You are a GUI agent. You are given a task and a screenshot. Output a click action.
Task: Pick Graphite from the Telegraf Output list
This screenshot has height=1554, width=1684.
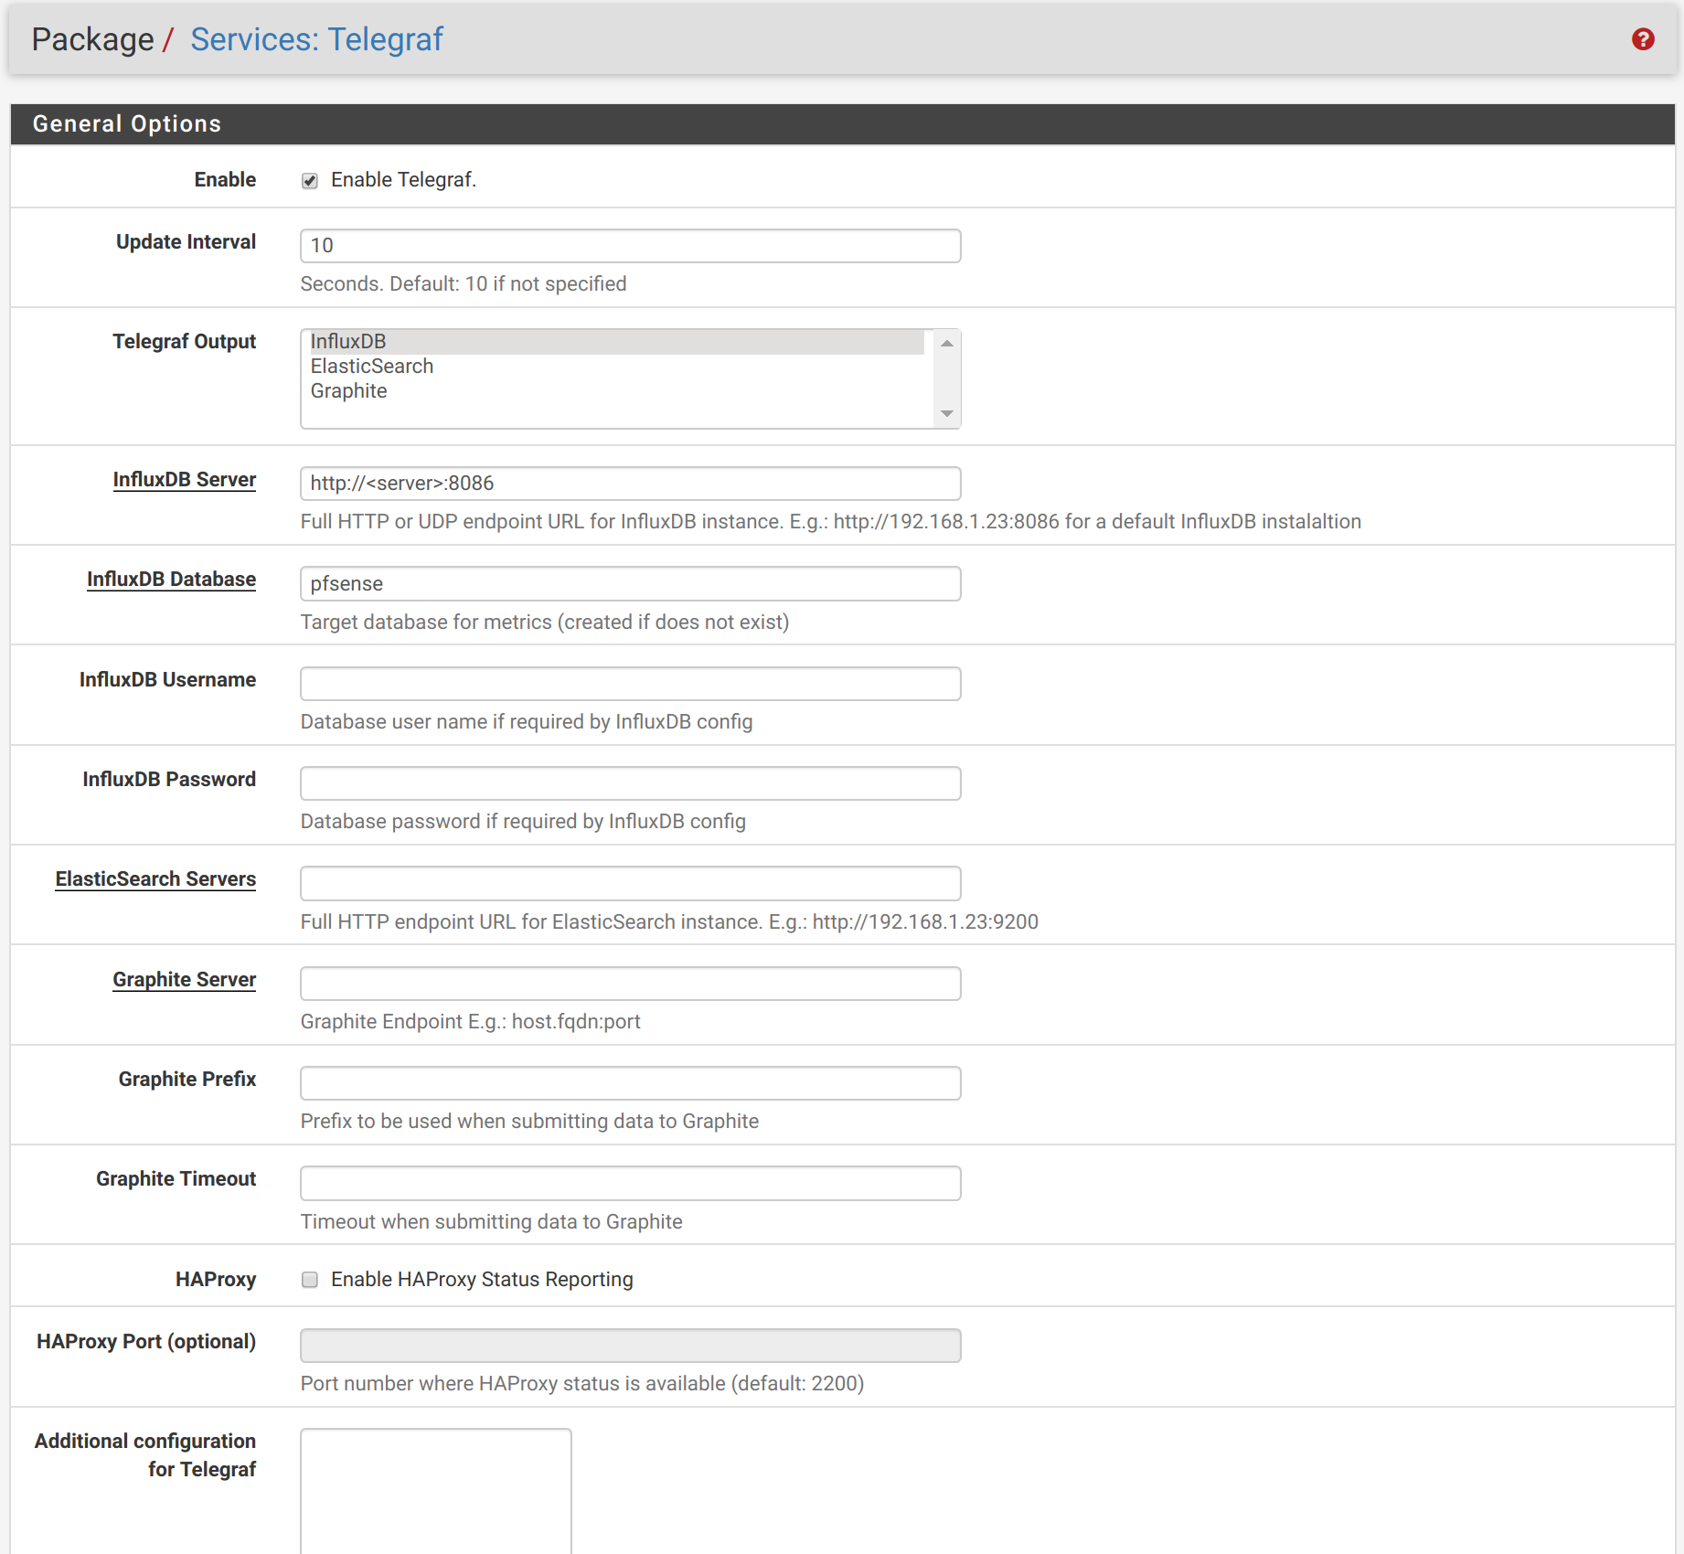click(349, 391)
